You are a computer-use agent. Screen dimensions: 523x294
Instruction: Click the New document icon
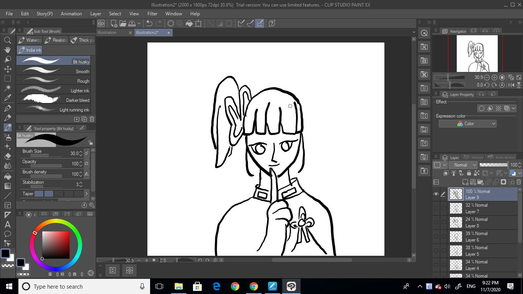pos(114,23)
